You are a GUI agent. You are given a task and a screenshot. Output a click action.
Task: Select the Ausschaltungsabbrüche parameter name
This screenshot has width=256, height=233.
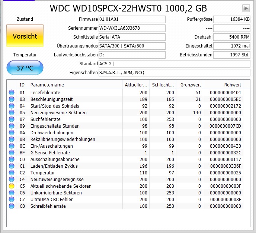tap(55, 159)
